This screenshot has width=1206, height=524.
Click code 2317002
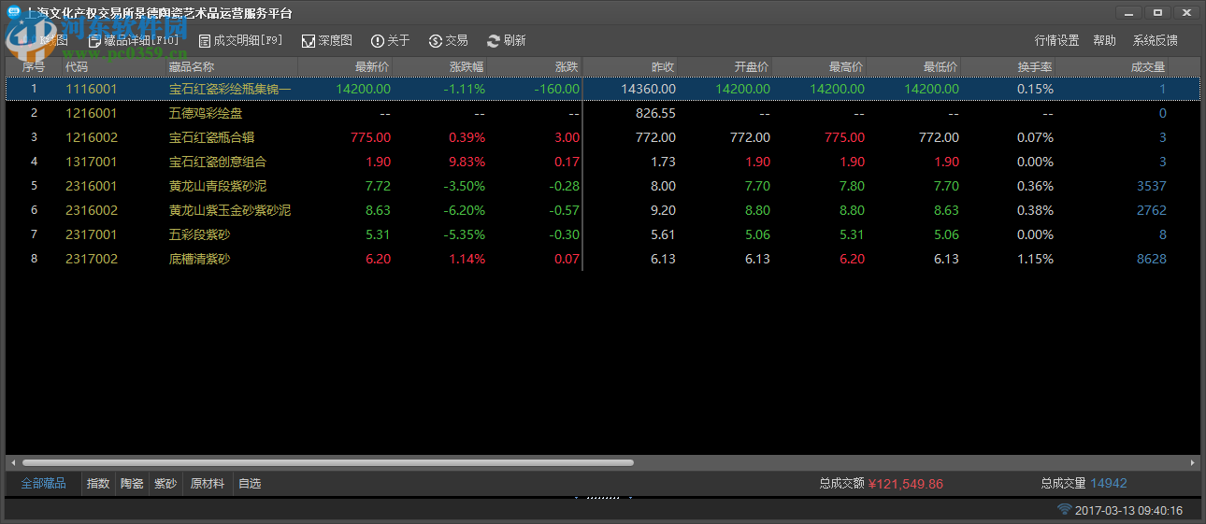(92, 259)
